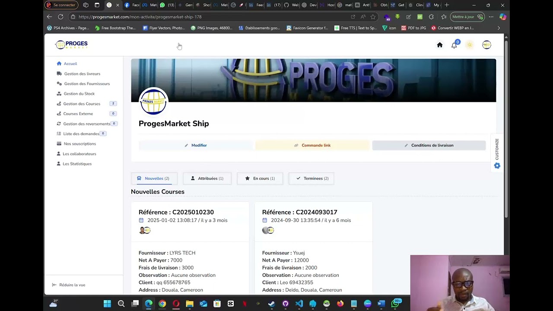Toggle light/dark theme sun icon
The image size is (553, 311).
coord(470,45)
